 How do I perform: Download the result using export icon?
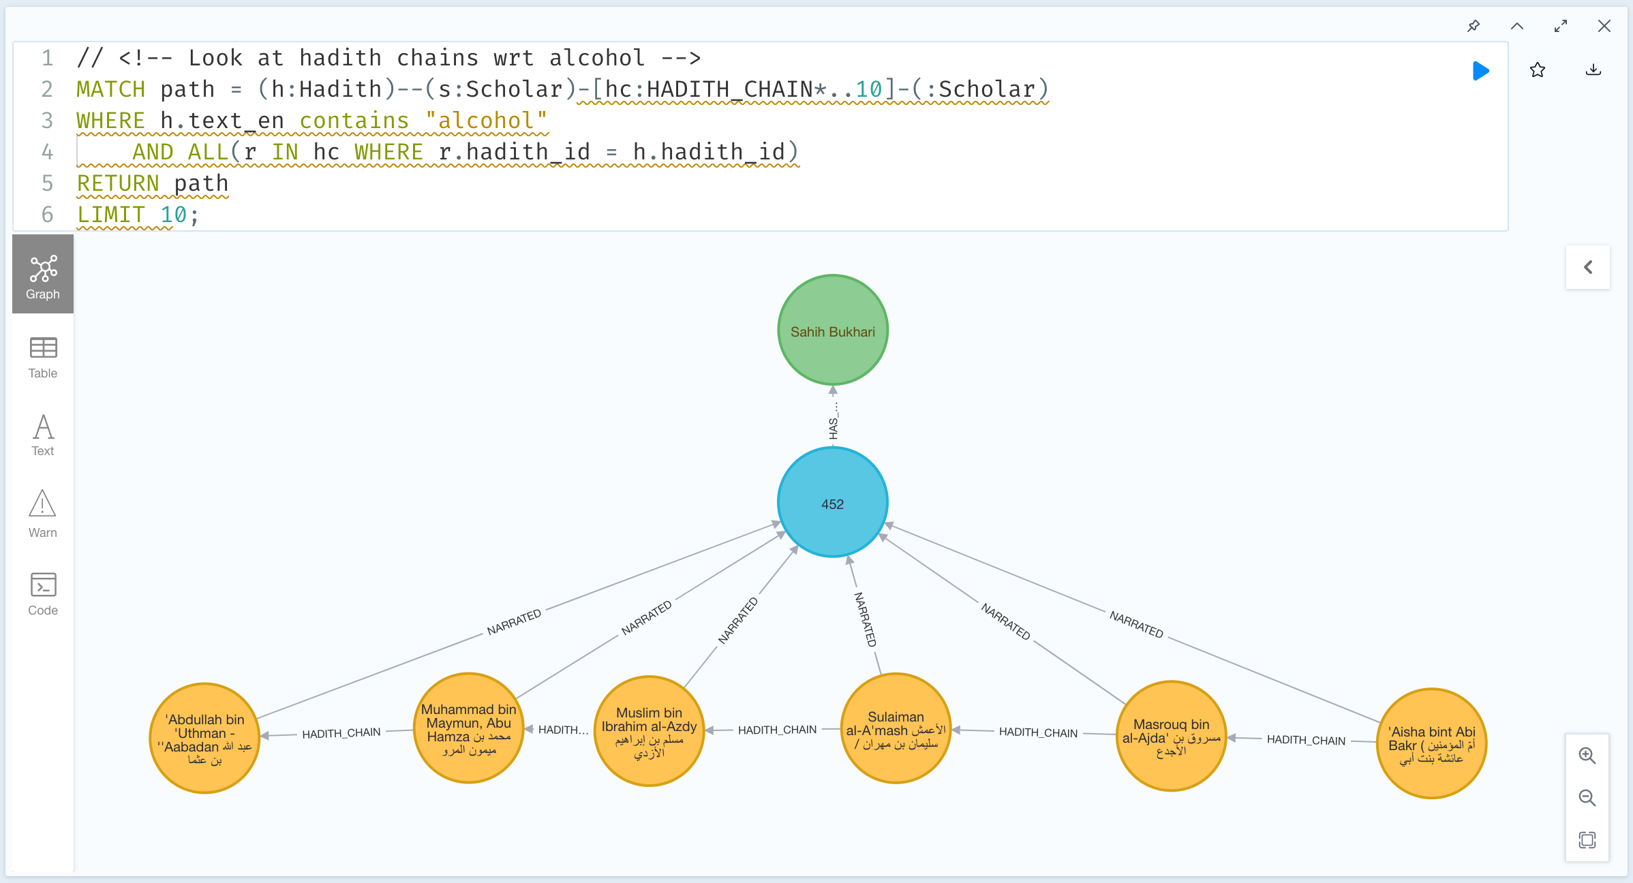click(x=1593, y=70)
